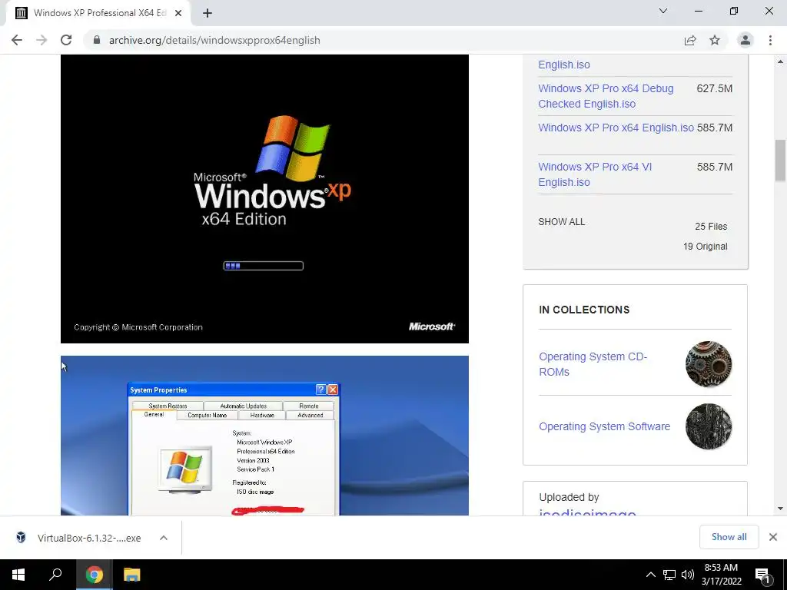Click the gears thumbnail for OS CD-ROMs
Screen dimensions: 787x590
(708, 364)
